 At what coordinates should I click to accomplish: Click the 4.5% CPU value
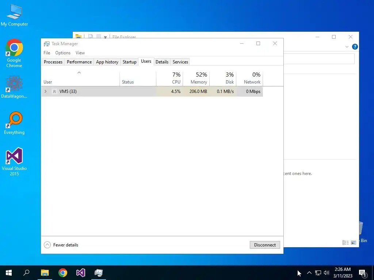(176, 92)
